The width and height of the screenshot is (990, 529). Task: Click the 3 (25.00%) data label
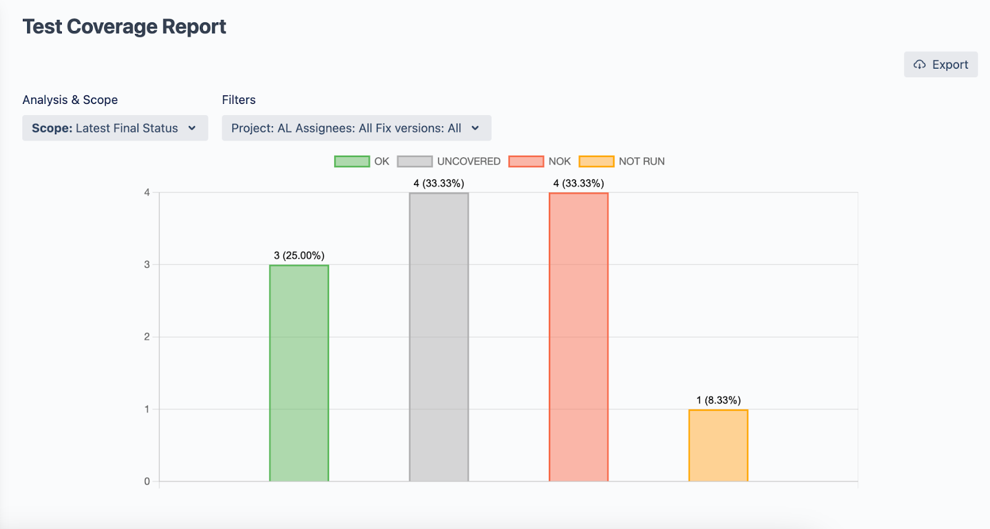coord(299,256)
